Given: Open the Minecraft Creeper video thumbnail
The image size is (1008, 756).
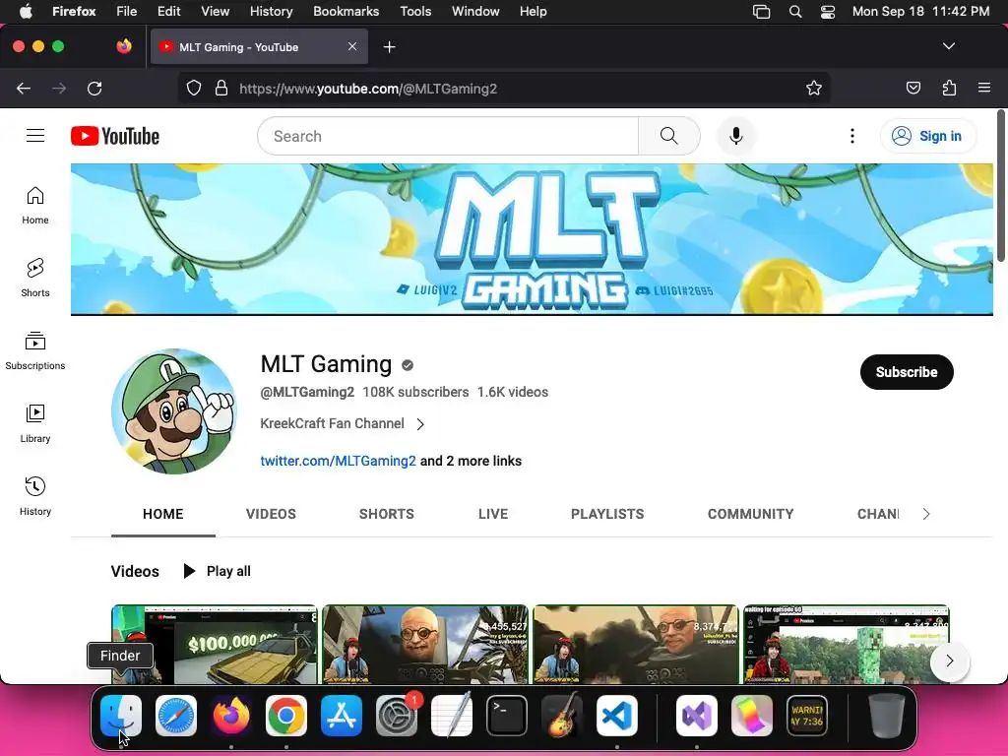Looking at the screenshot, I should tap(846, 644).
